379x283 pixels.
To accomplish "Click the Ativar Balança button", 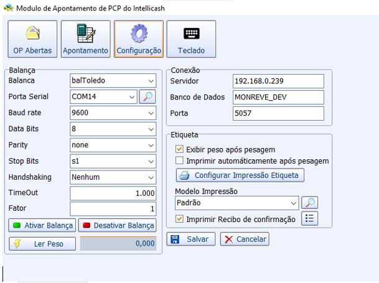I will tap(42, 225).
